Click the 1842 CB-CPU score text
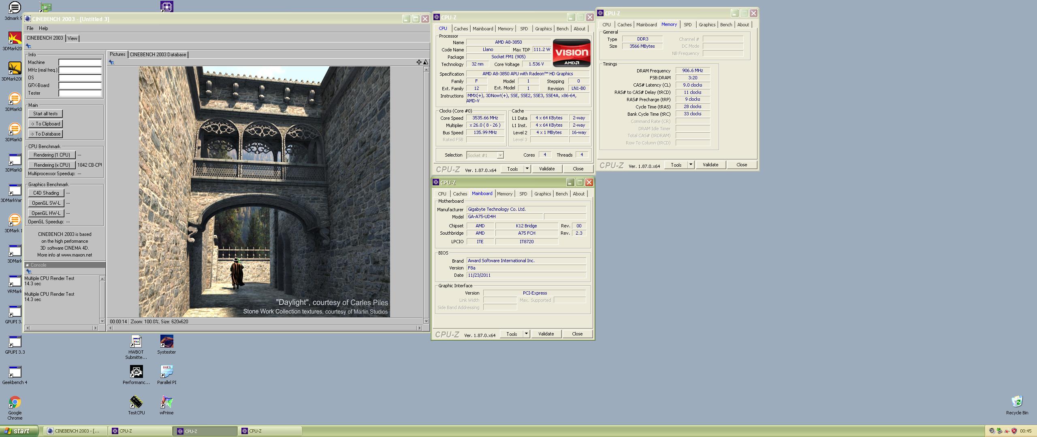 pyautogui.click(x=90, y=165)
